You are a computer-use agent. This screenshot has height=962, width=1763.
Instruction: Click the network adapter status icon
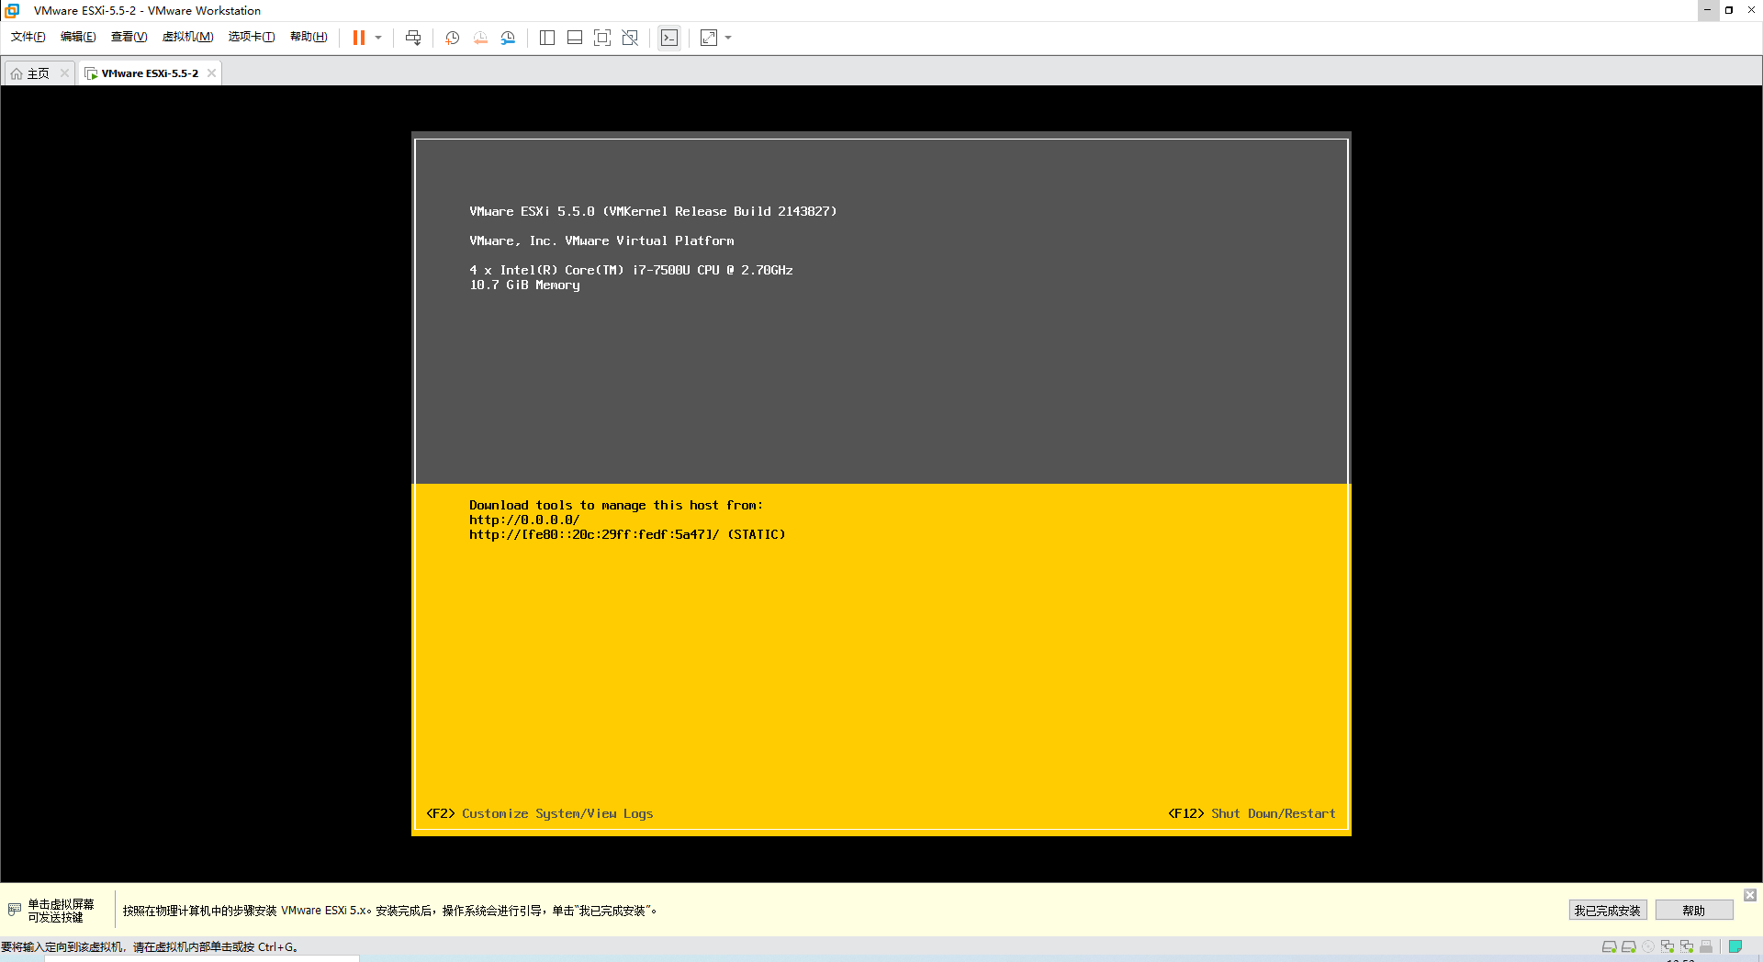point(1668,946)
